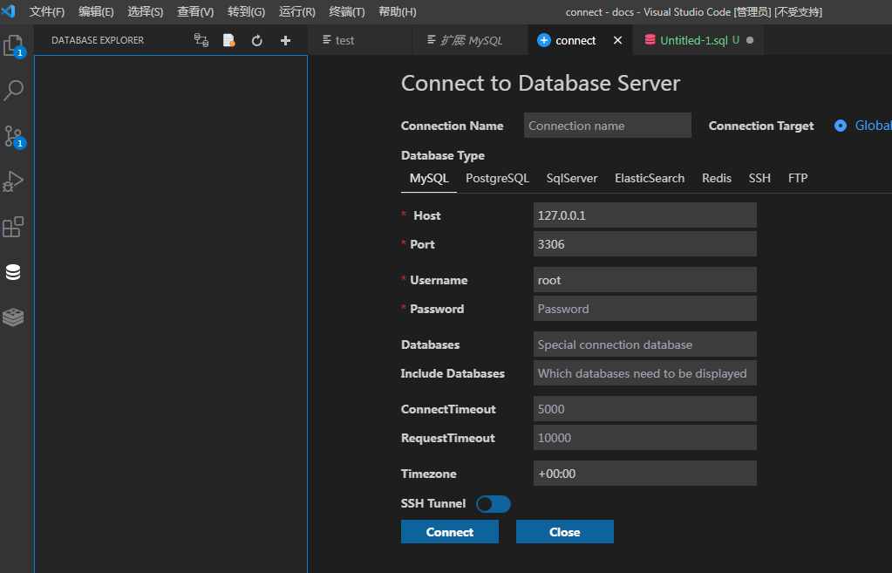The image size is (892, 573).
Task: Open the Database panel in the activity bar
Action: pyautogui.click(x=13, y=271)
